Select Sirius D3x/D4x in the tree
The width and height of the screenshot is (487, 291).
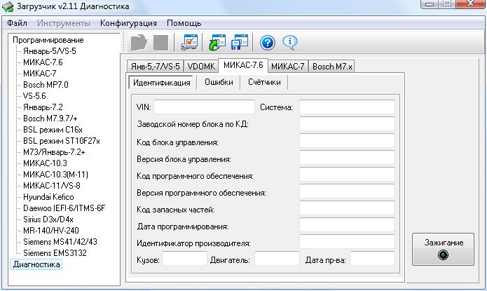pos(48,219)
